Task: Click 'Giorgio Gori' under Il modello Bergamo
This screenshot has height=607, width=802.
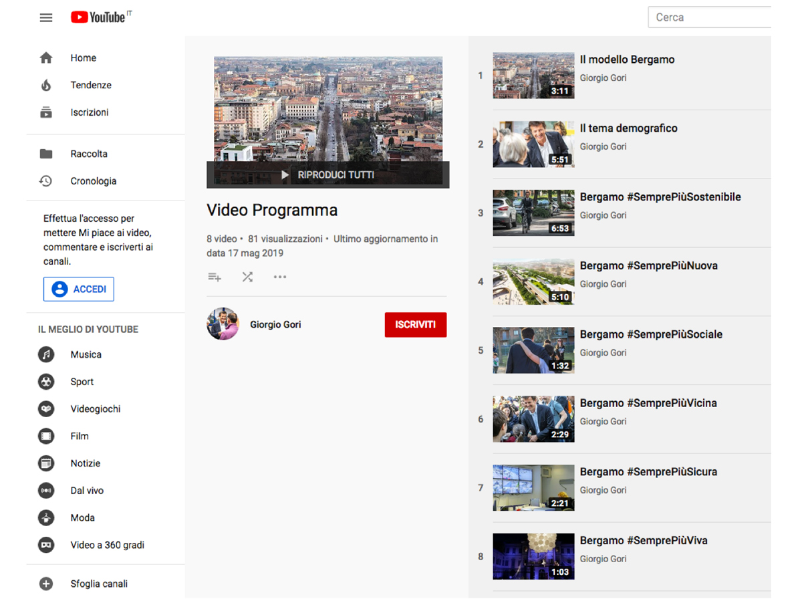Action: 604,78
